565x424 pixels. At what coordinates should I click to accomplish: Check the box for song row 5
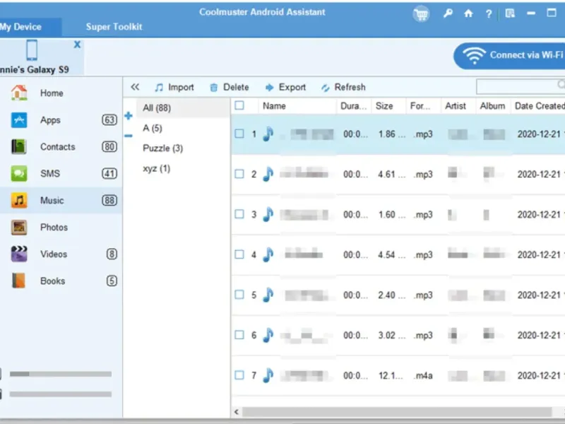click(x=239, y=295)
